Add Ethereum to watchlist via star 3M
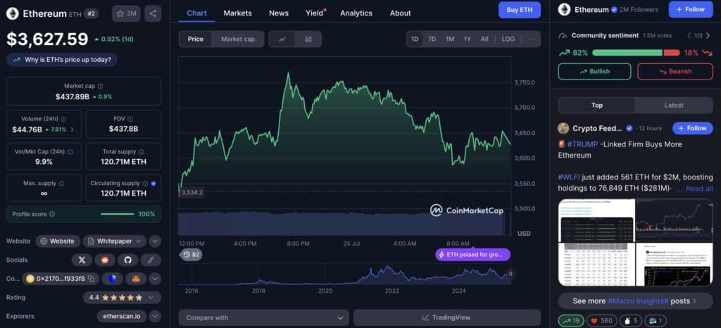Image resolution: width=721 pixels, height=328 pixels. (126, 13)
